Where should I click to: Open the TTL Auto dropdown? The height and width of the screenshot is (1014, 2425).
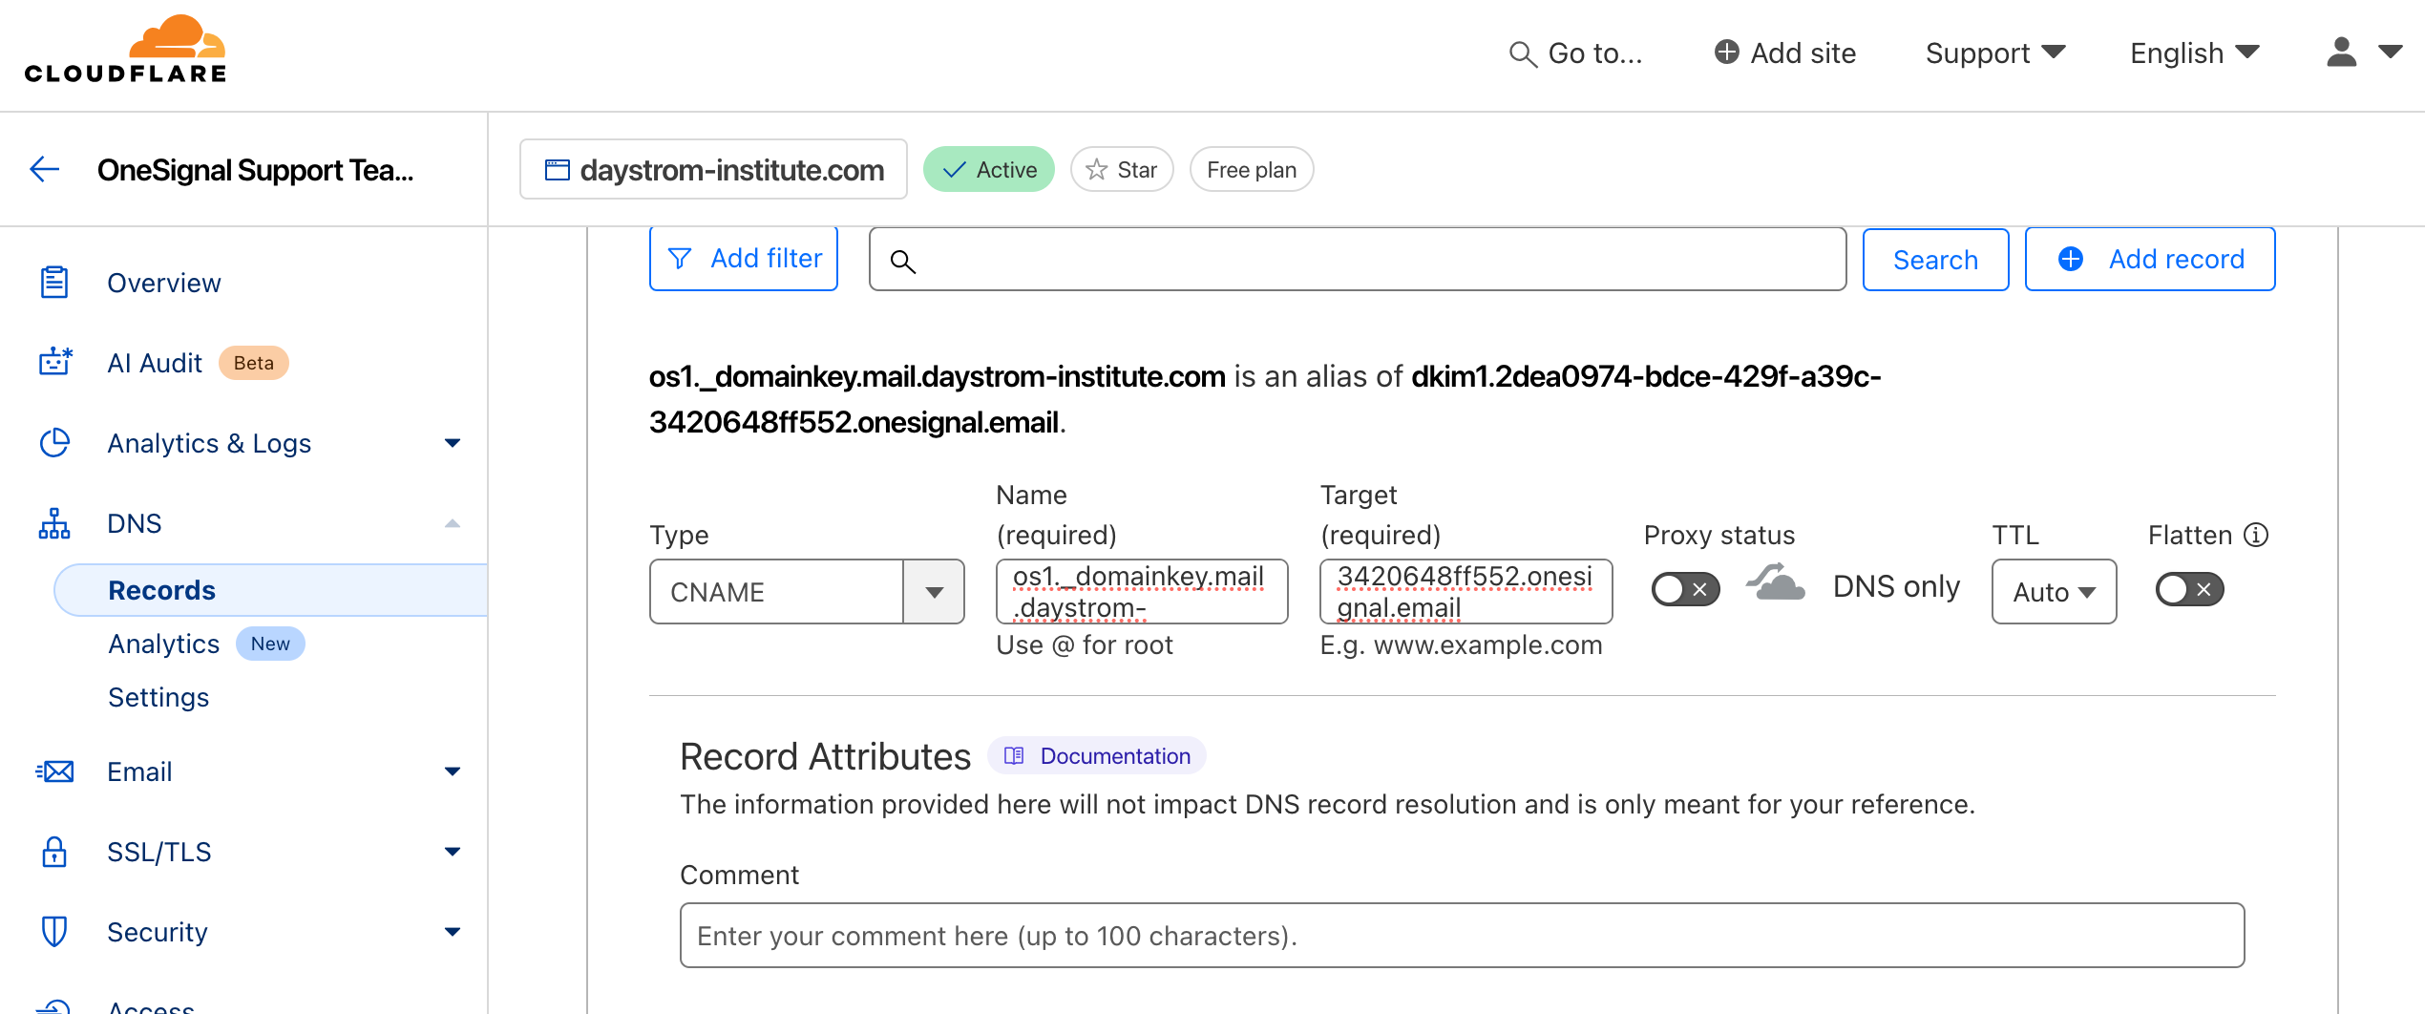pyautogui.click(x=2054, y=592)
